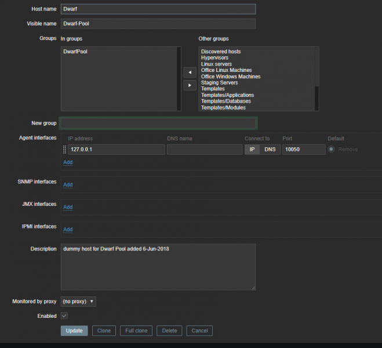Focus the New group input field
Image resolution: width=382 pixels, height=348 pixels.
pyautogui.click(x=158, y=124)
